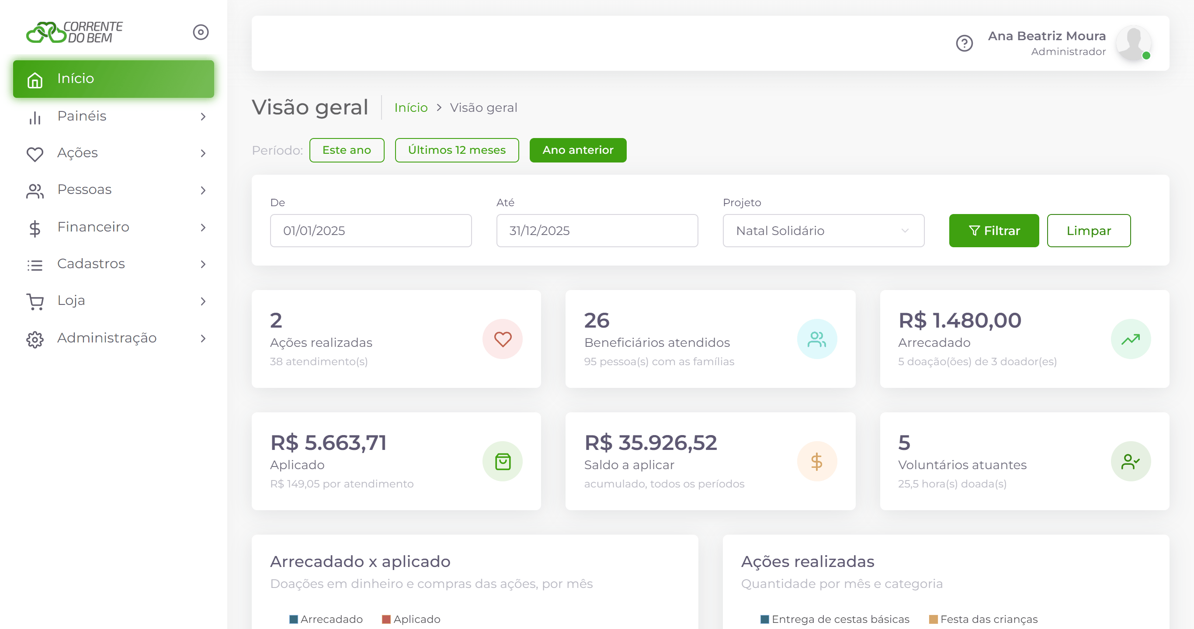This screenshot has height=629, width=1194.
Task: Click the Cadastros list icon
Action: pyautogui.click(x=35, y=265)
